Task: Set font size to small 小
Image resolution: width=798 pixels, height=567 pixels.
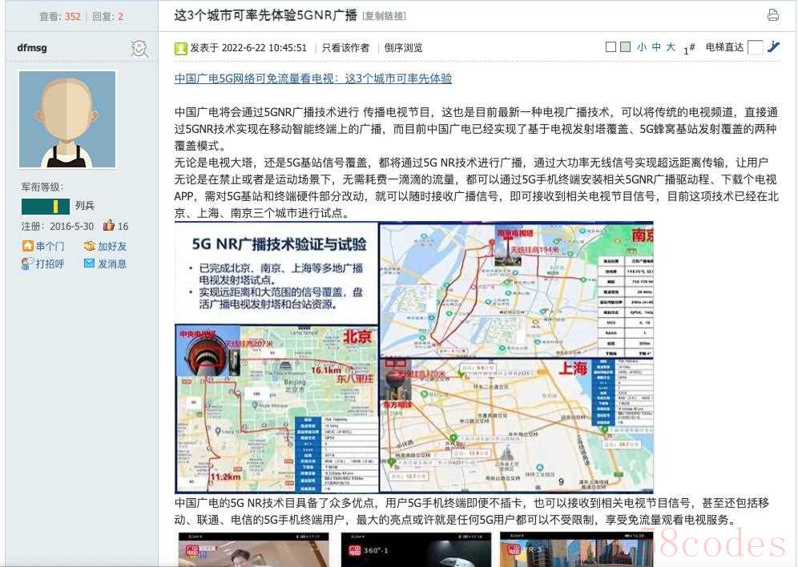Action: point(642,46)
